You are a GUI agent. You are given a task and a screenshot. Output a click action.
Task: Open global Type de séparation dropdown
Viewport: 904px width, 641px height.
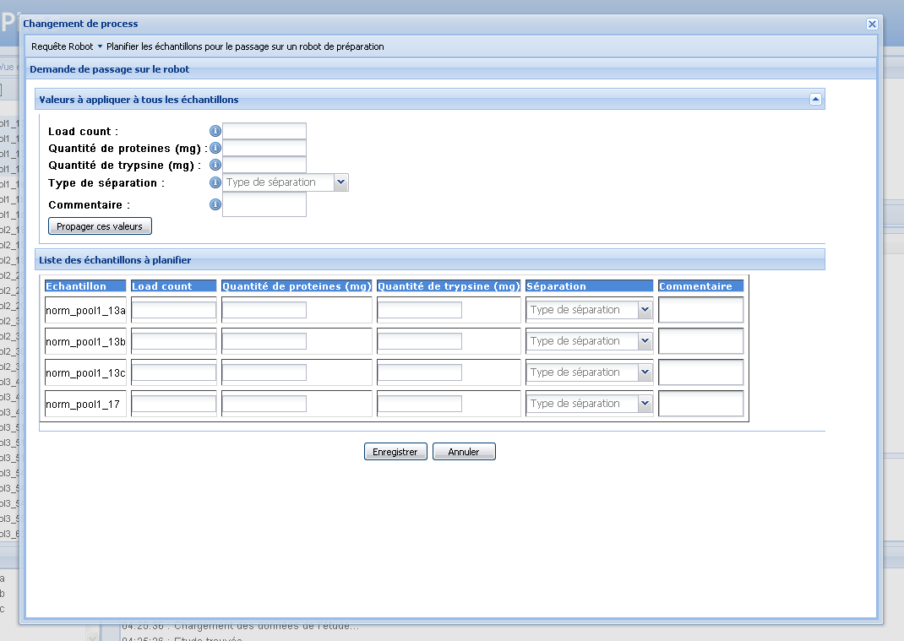tap(340, 182)
